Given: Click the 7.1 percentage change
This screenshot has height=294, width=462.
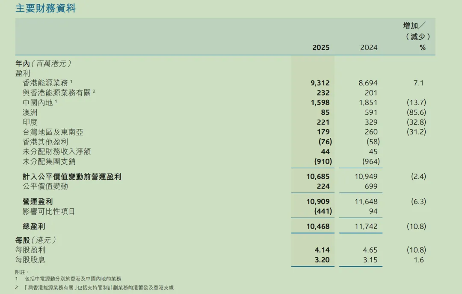Looking at the screenshot, I should coord(418,83).
